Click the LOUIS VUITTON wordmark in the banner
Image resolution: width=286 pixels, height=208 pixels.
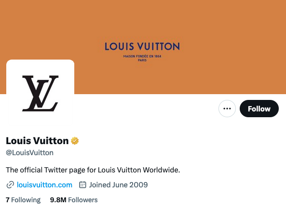coord(142,46)
